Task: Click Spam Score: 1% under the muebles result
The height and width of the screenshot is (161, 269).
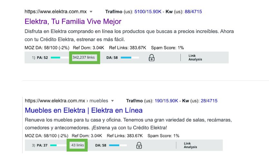Action: tap(163, 136)
